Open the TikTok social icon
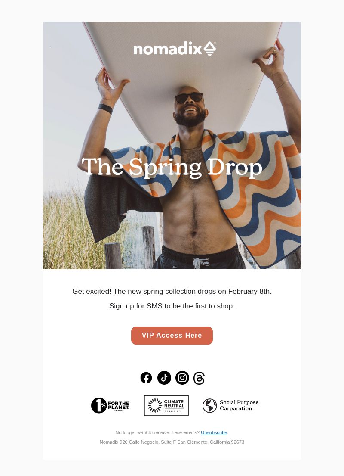The height and width of the screenshot is (476, 344). tap(164, 378)
